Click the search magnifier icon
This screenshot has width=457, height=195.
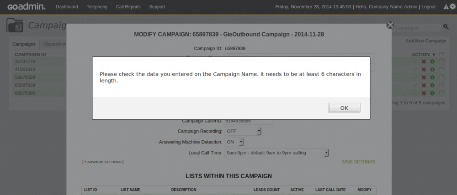446,27
